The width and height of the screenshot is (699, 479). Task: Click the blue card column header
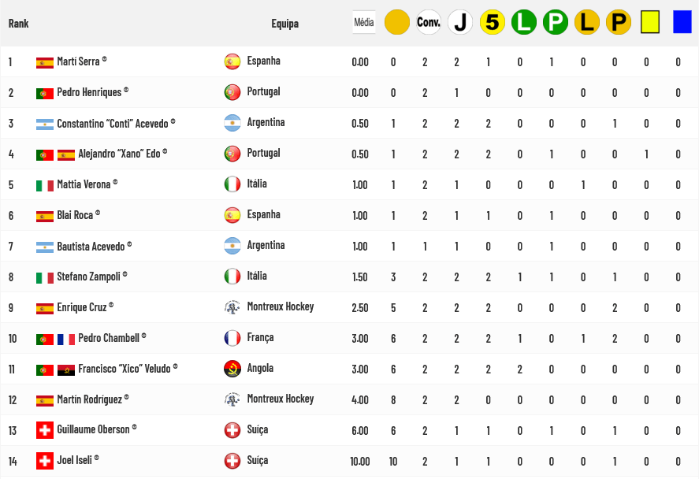(682, 22)
